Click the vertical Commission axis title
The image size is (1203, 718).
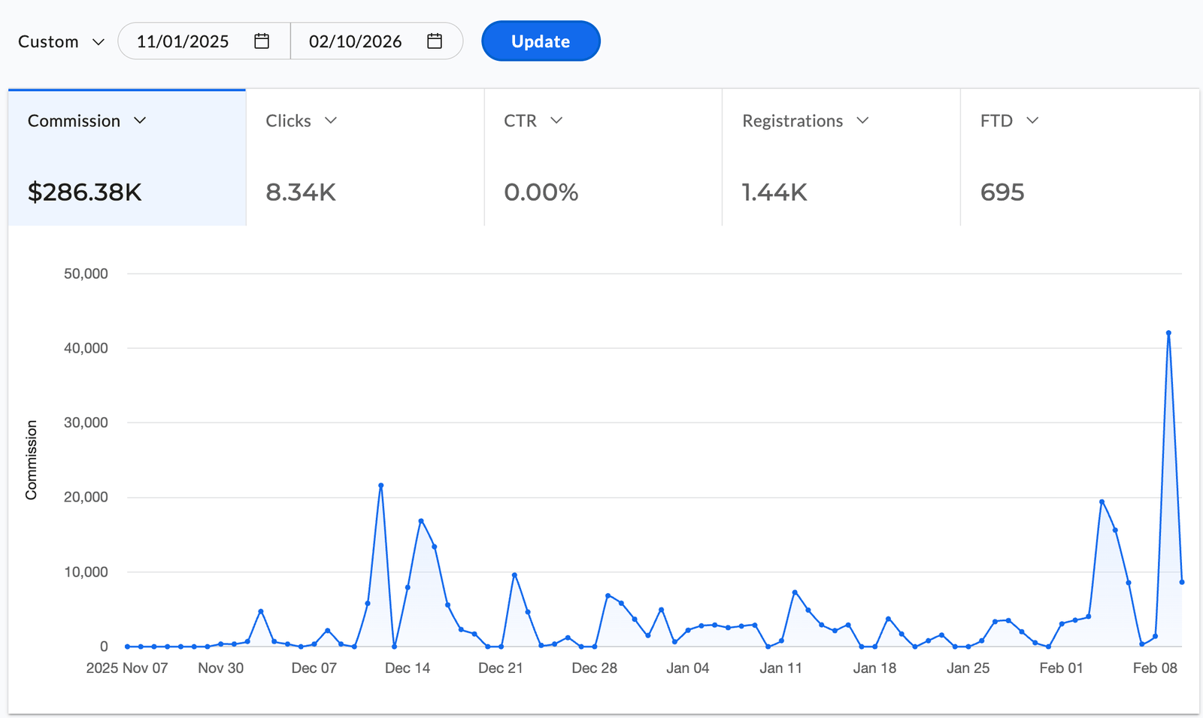pyautogui.click(x=31, y=459)
